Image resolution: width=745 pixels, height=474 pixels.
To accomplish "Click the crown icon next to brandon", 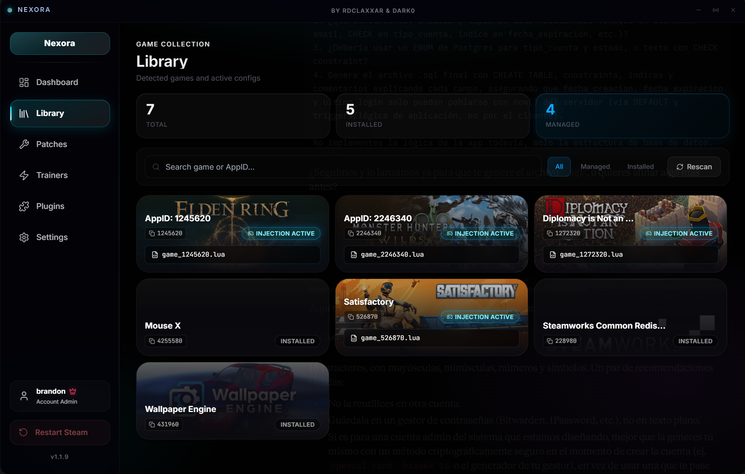I will pyautogui.click(x=73, y=391).
